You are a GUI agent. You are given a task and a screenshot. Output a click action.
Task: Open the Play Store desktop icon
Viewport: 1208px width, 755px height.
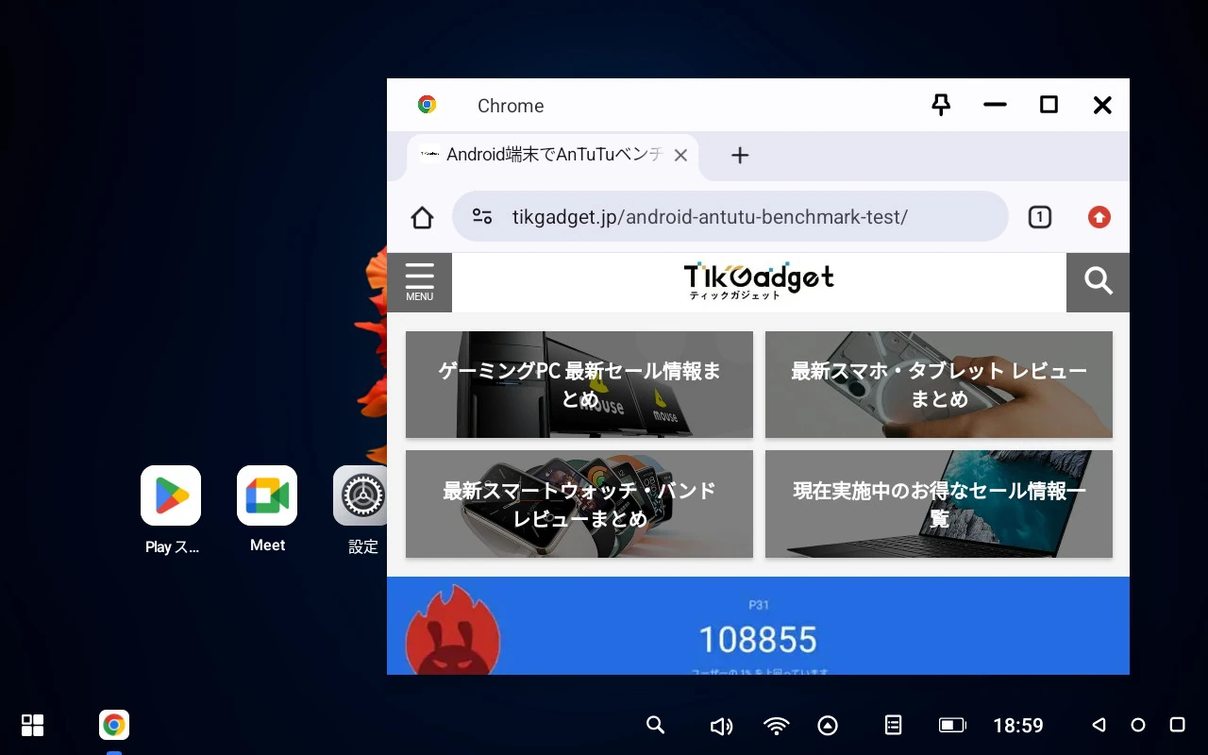pos(171,496)
